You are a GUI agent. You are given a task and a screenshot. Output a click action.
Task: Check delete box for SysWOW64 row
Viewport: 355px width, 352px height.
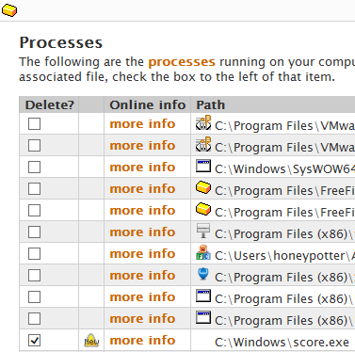(34, 167)
